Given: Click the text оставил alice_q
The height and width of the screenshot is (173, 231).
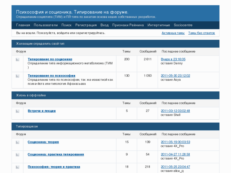Looking at the screenshot, I should tap(172, 171).
